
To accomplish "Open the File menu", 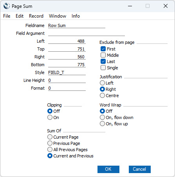I will click(7, 16).
